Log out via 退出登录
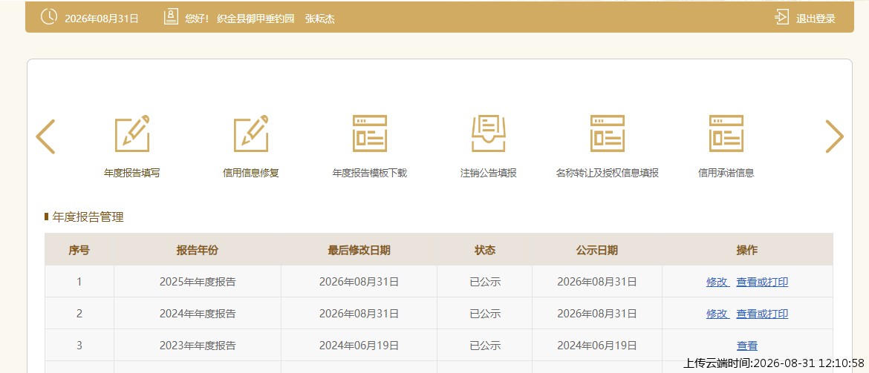 pos(816,19)
